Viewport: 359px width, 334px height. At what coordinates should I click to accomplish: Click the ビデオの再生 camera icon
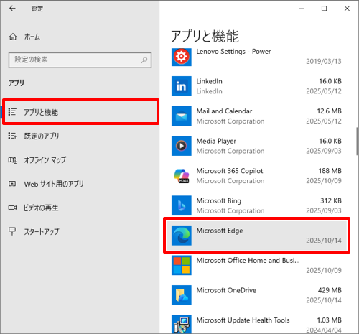[12, 208]
